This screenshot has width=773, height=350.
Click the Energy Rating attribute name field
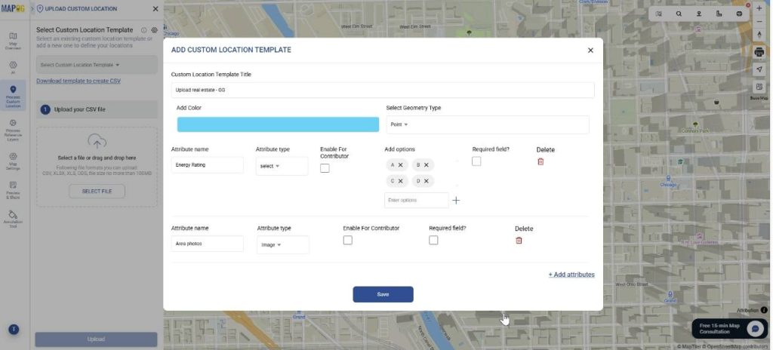207,165
